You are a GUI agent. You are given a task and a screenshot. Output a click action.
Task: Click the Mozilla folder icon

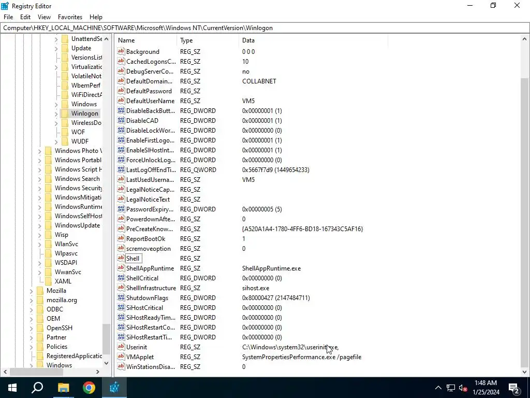point(40,291)
